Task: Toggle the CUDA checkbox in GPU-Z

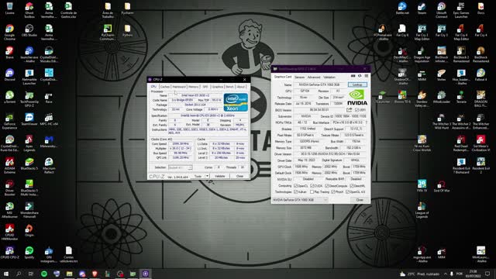Action: [312, 186]
